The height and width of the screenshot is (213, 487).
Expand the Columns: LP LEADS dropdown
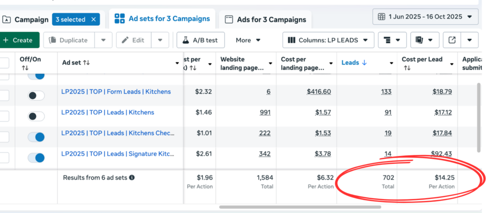[x=328, y=40]
